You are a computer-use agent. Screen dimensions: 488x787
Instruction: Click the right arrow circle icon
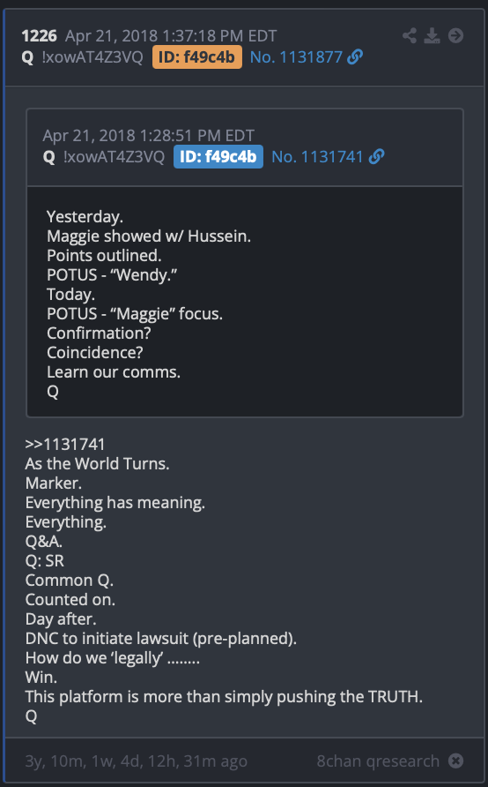455,35
